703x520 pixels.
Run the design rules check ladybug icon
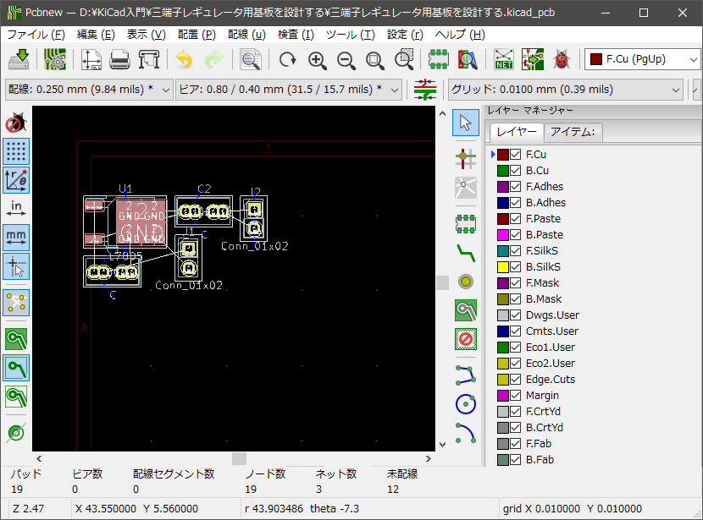click(561, 60)
